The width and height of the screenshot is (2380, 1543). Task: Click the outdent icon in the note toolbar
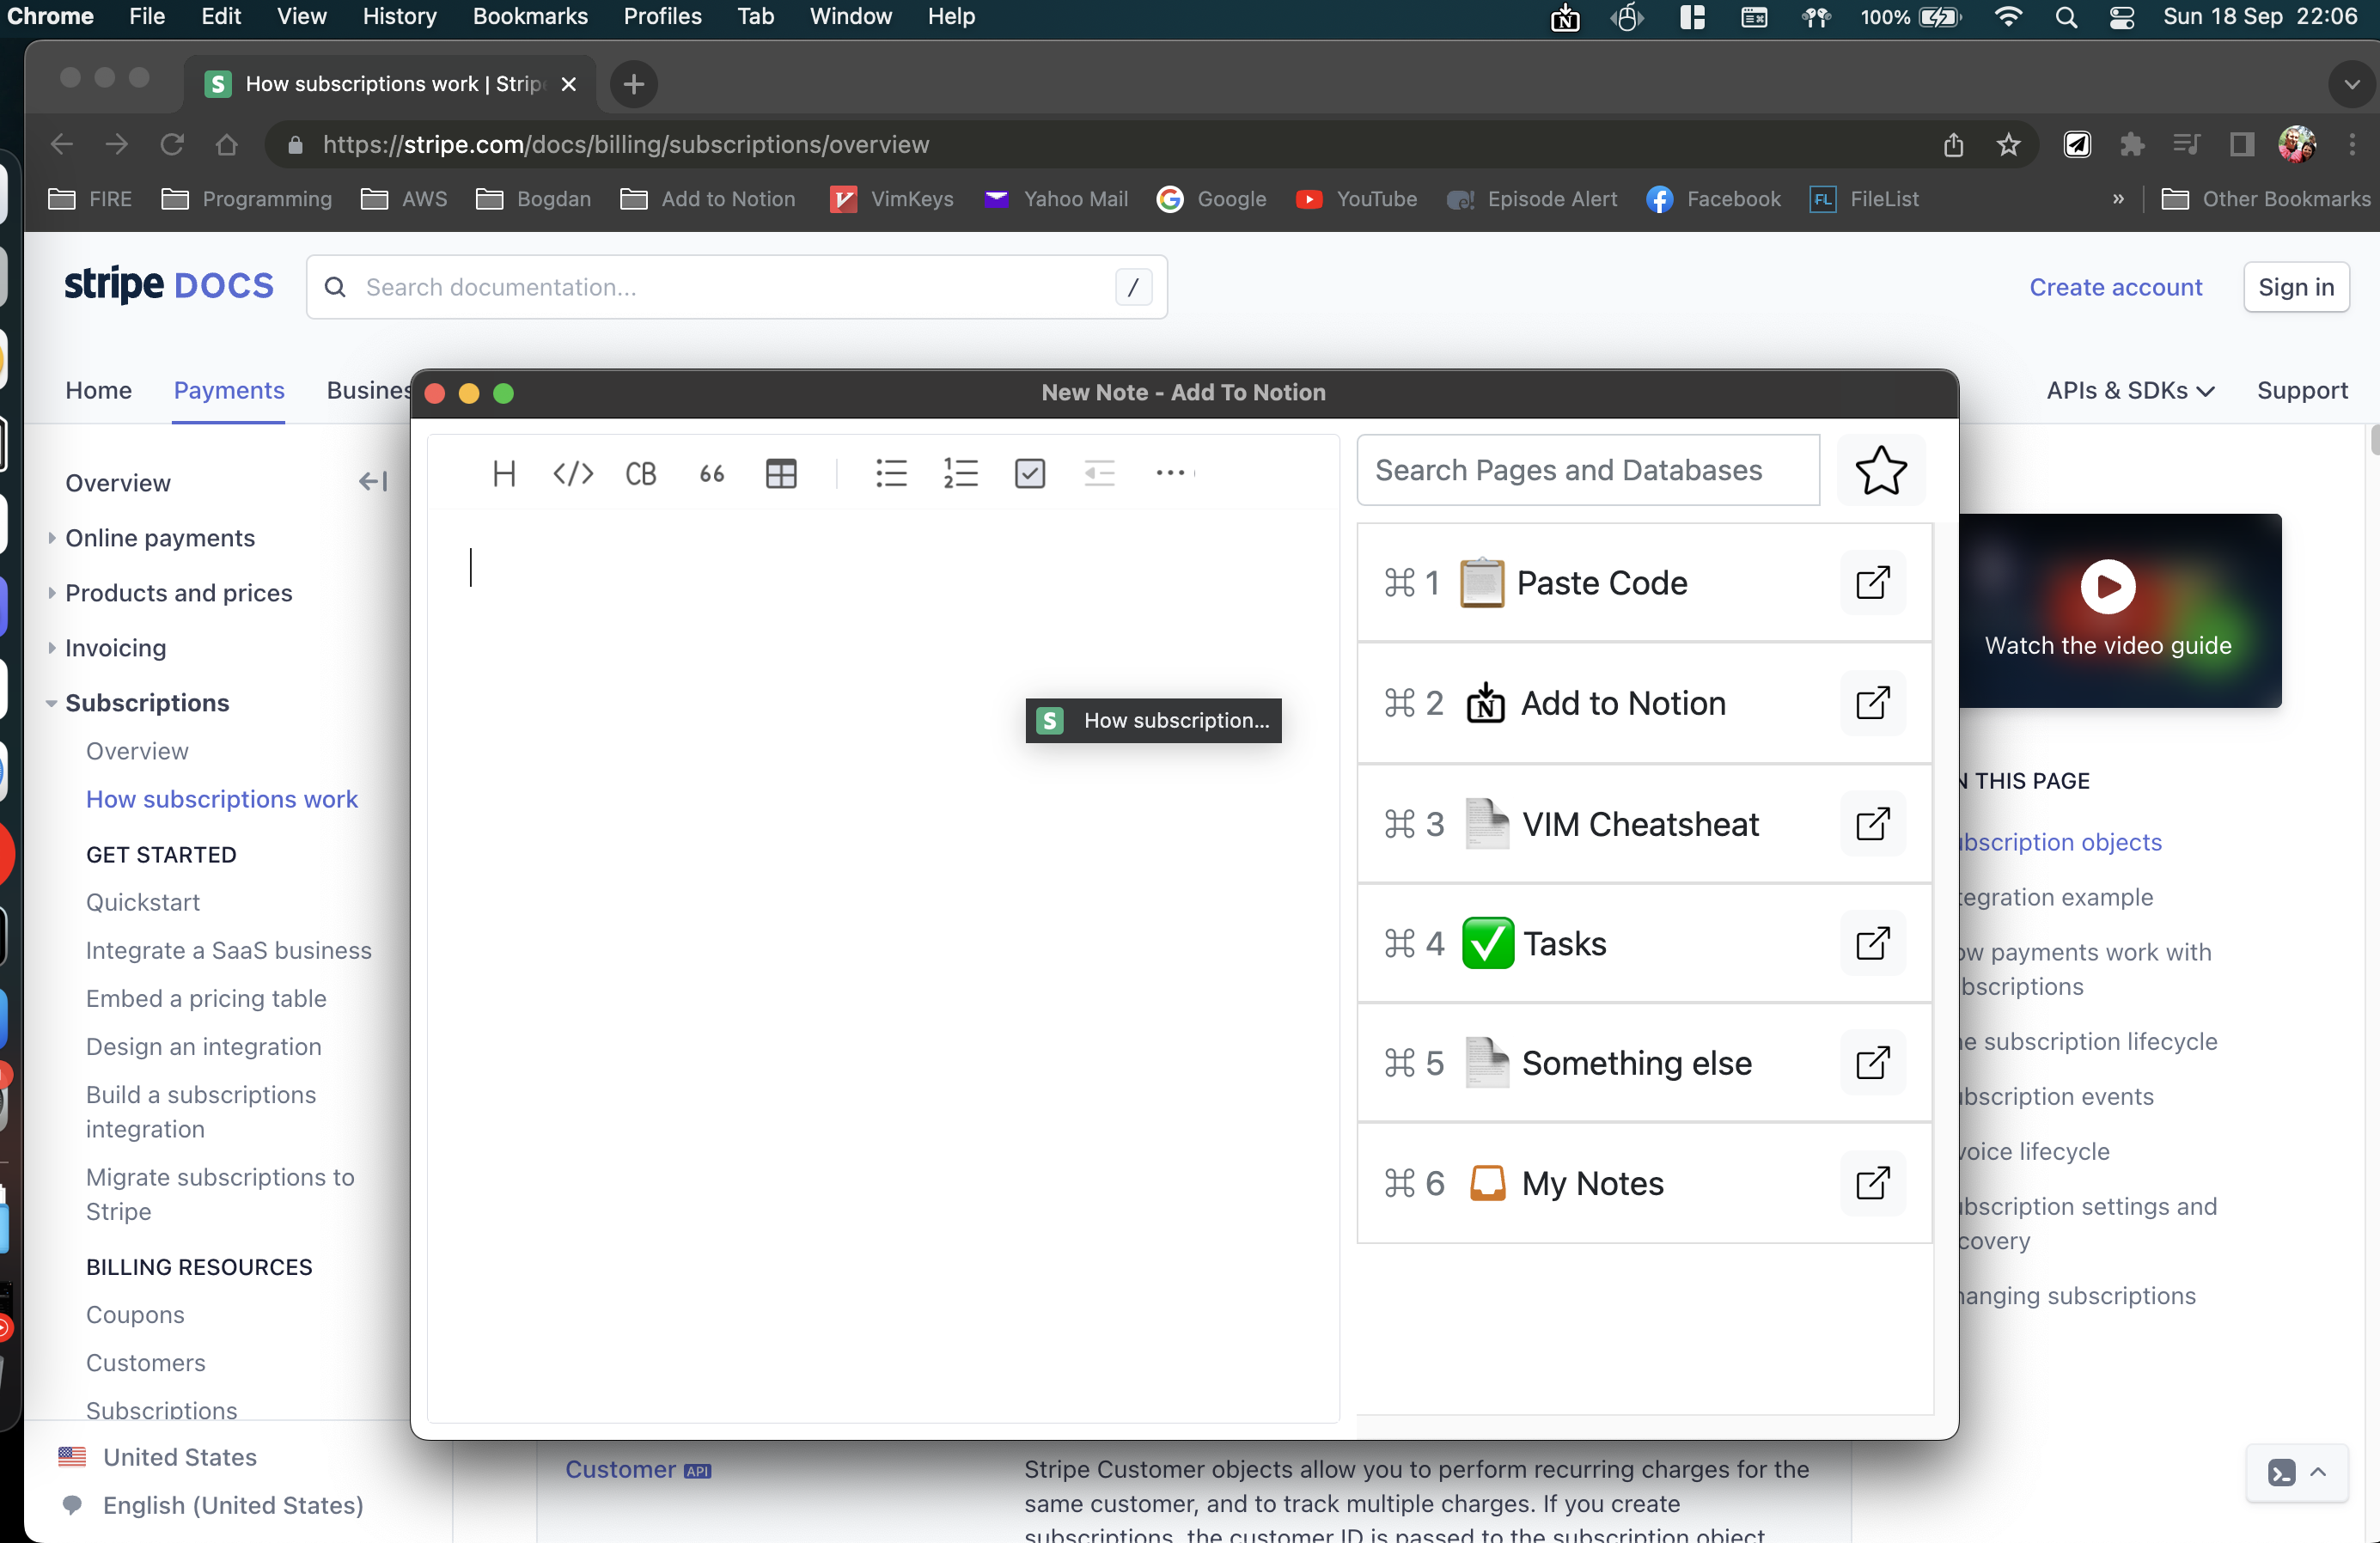click(1099, 473)
